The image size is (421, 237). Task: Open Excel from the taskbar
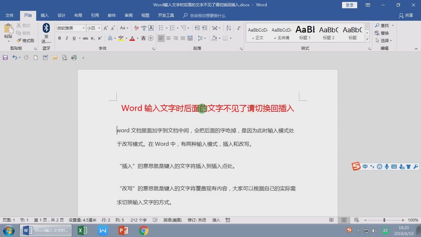[82, 230]
